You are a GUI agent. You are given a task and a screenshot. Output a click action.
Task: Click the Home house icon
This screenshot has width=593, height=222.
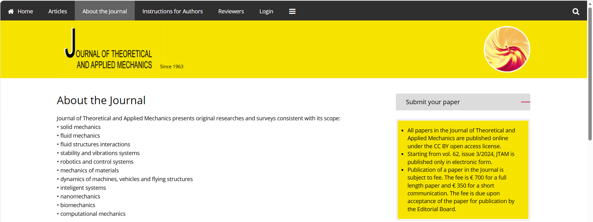tap(11, 11)
